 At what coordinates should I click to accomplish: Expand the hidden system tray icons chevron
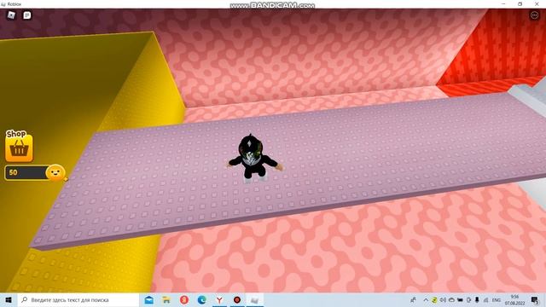426,299
